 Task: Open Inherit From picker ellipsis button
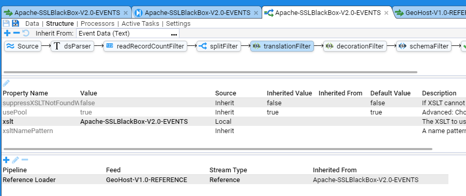pyautogui.click(x=174, y=34)
